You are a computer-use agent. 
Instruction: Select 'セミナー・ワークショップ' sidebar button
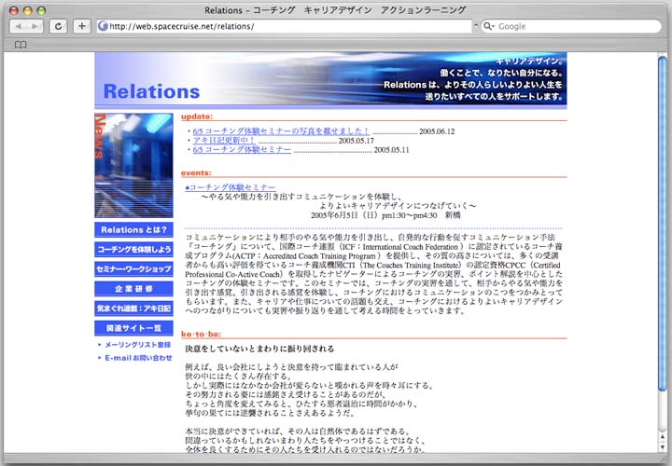(x=133, y=269)
